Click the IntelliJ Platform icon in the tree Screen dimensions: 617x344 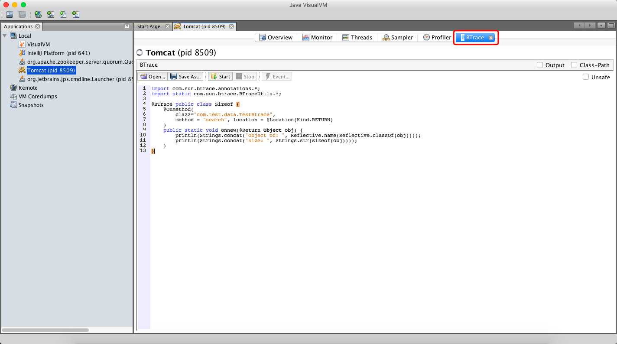(22, 53)
